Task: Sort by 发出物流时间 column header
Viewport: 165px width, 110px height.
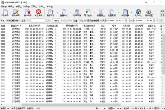Action: 34,26
